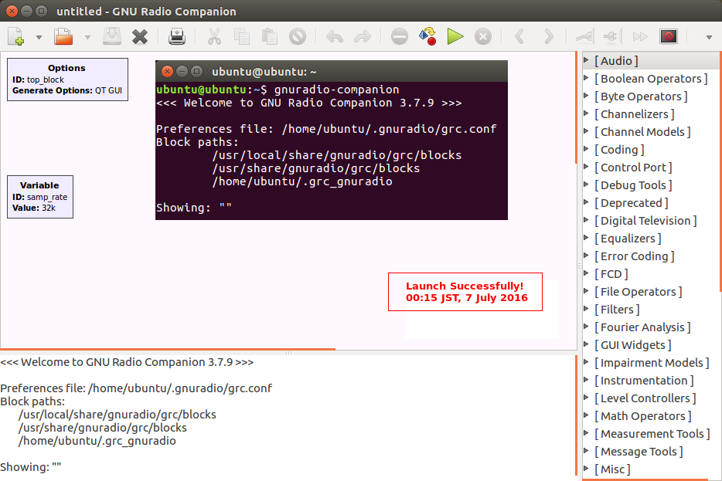Open the dropdown arrow beside the New icon
Screen dimensions: 722x481
click(39, 37)
